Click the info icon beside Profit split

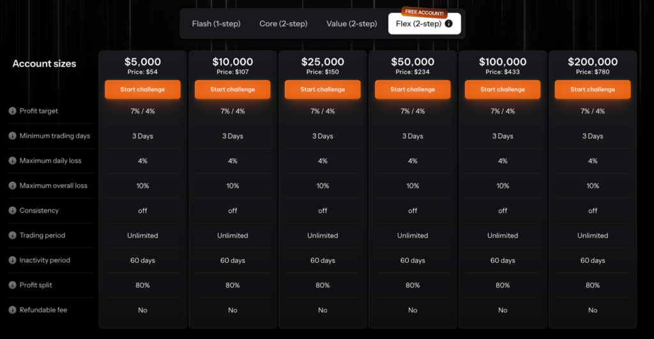pyautogui.click(x=12, y=285)
